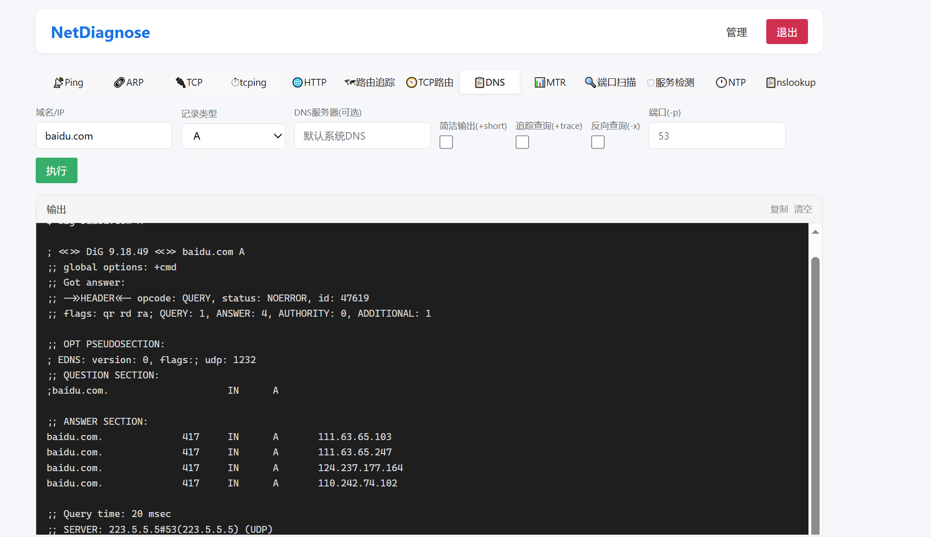Click the NTP clock icon

coord(721,83)
